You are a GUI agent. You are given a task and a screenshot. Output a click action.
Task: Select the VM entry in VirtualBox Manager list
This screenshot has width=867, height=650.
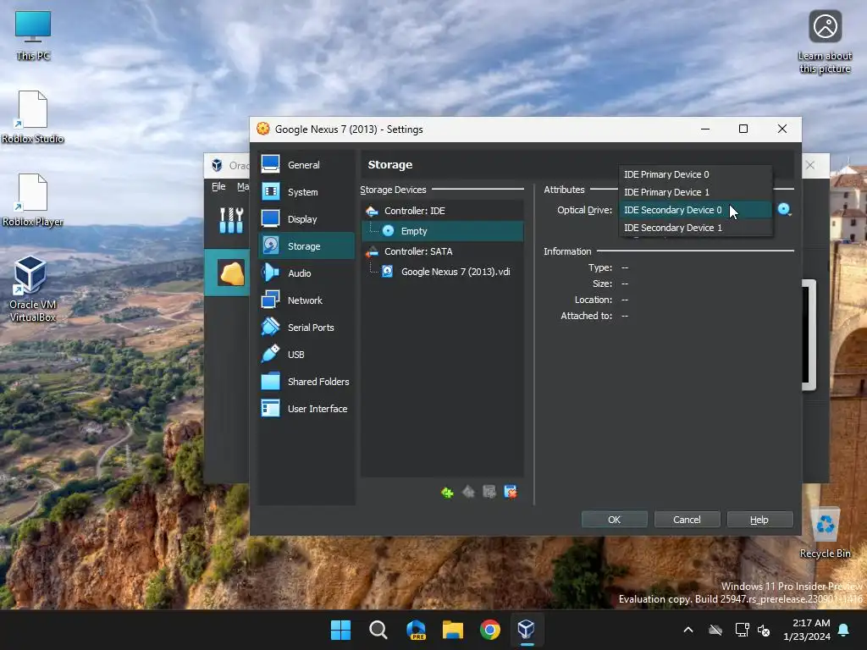tap(227, 273)
